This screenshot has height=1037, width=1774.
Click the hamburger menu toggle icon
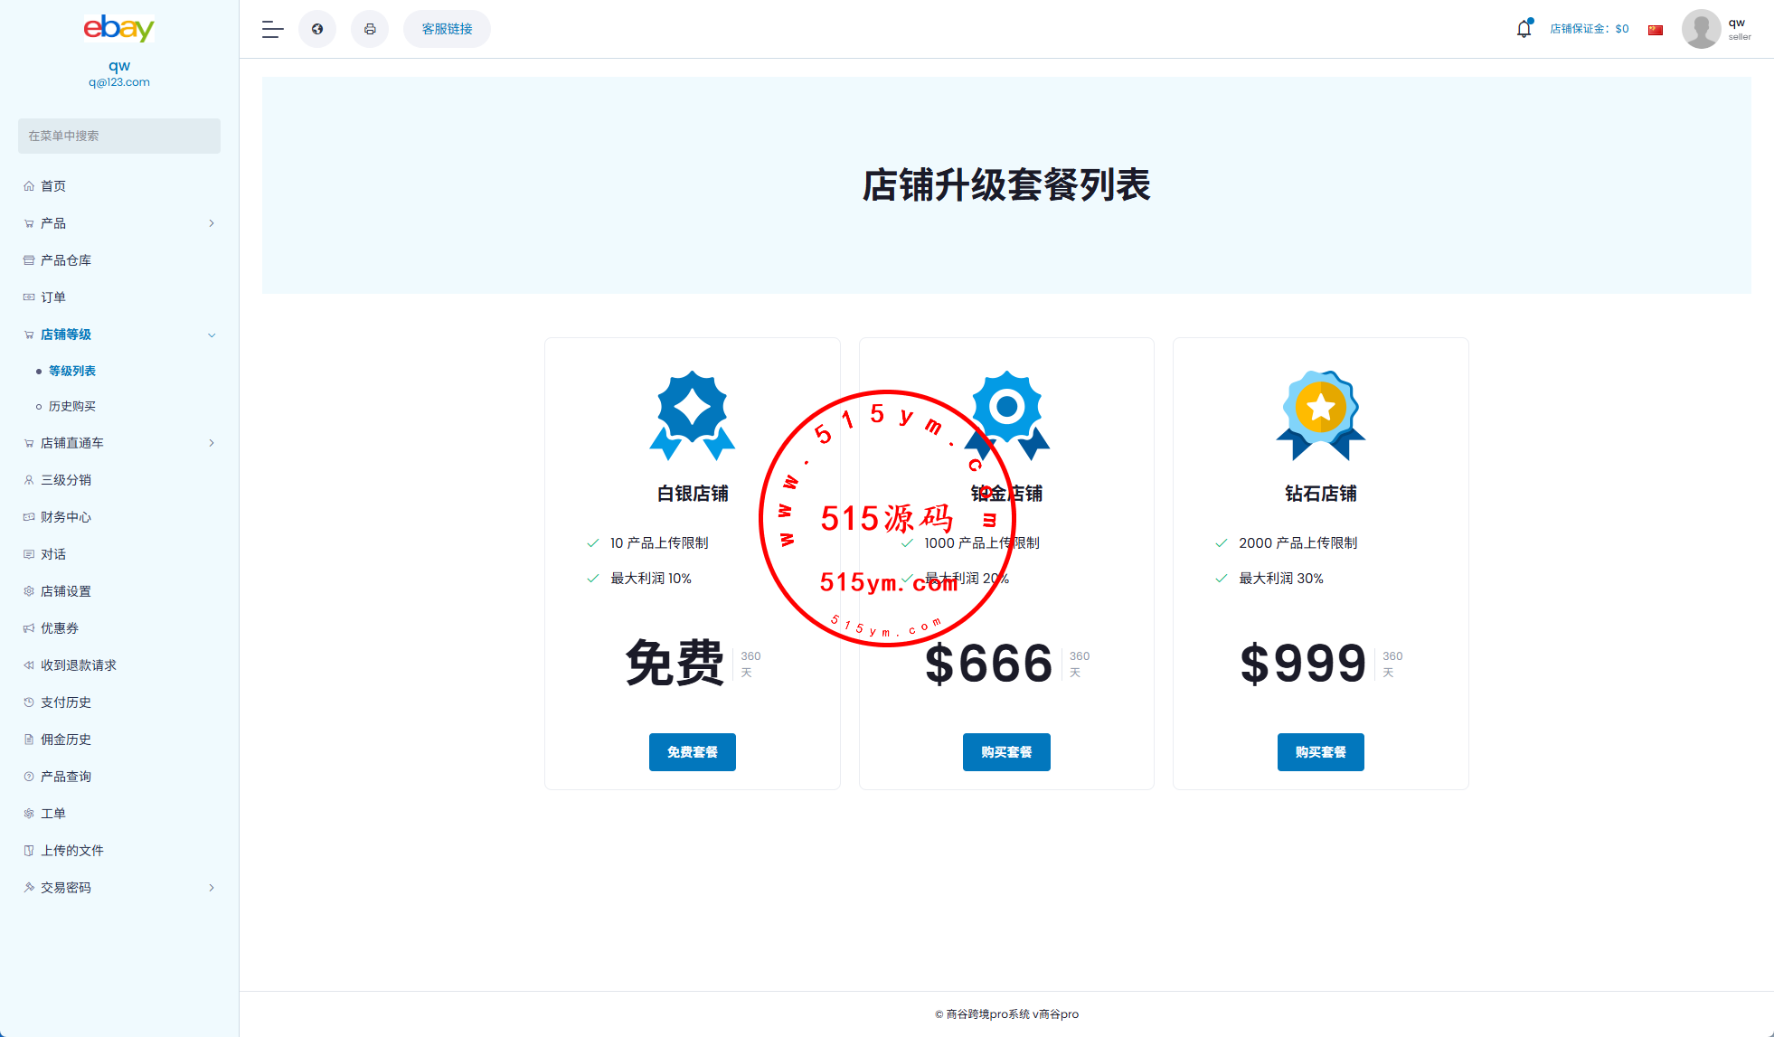[x=272, y=29]
